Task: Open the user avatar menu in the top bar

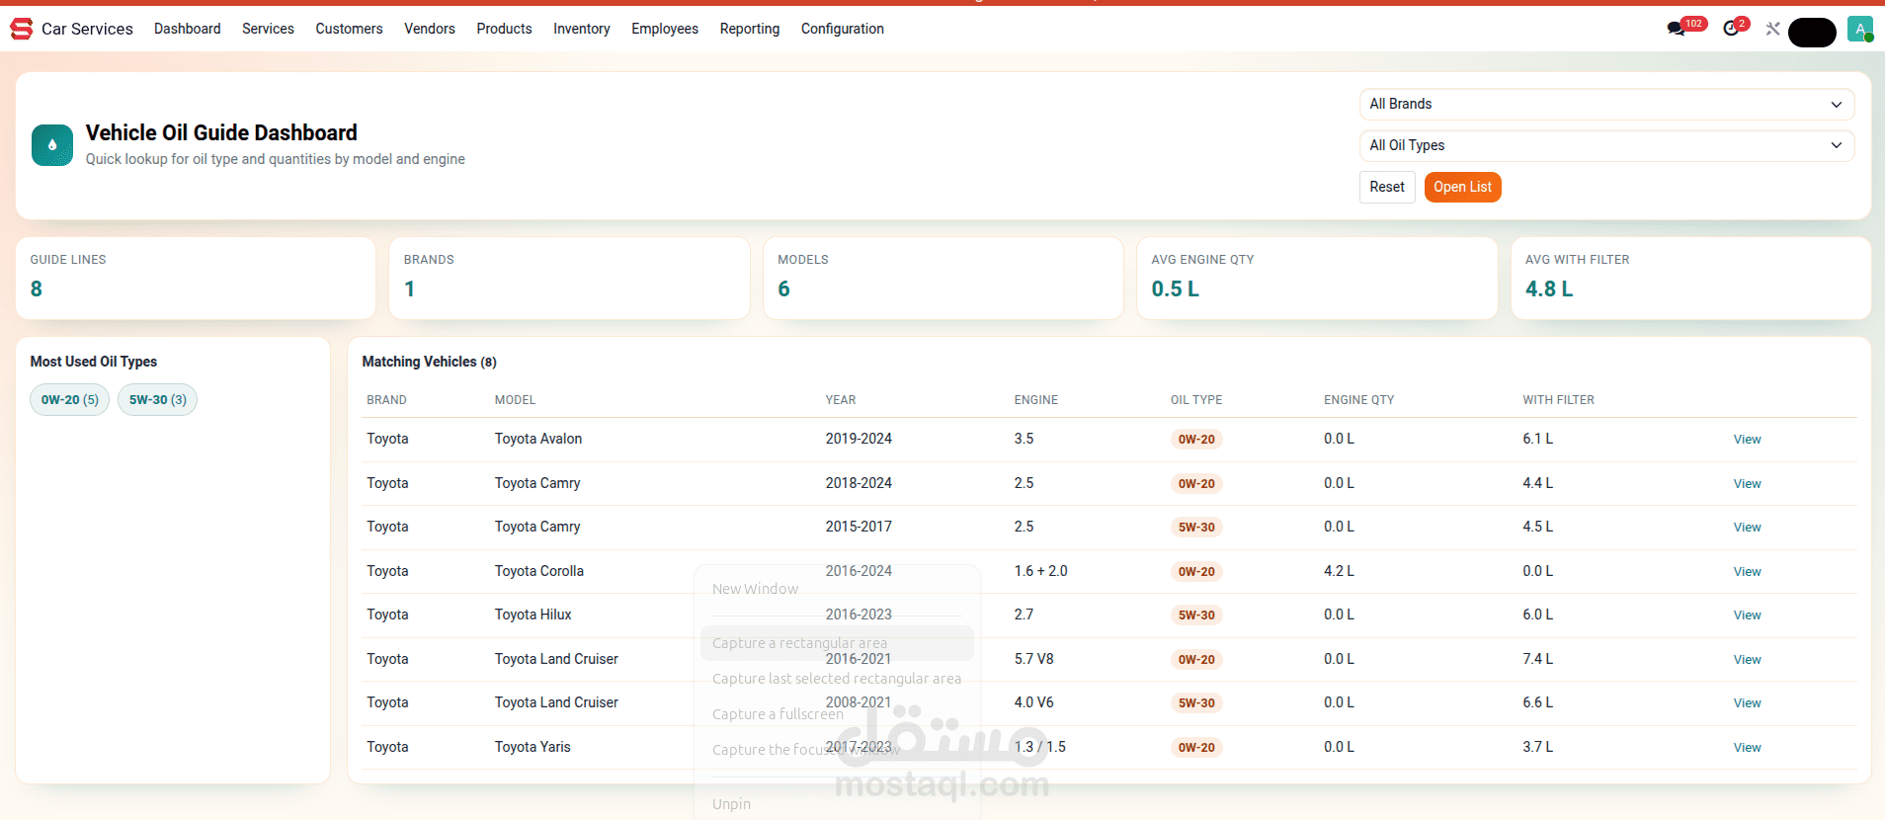Action: 1859,29
